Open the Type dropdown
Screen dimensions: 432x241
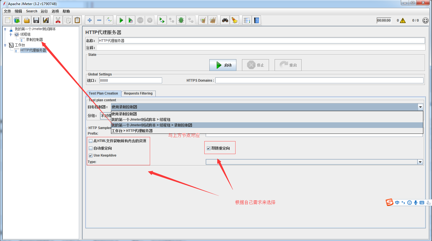[420, 162]
